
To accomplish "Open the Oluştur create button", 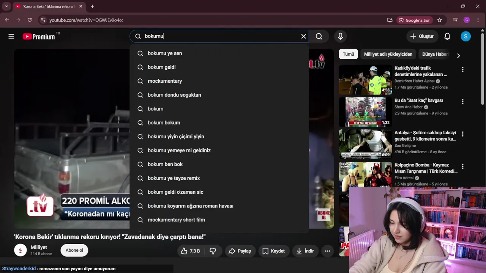I will point(422,36).
